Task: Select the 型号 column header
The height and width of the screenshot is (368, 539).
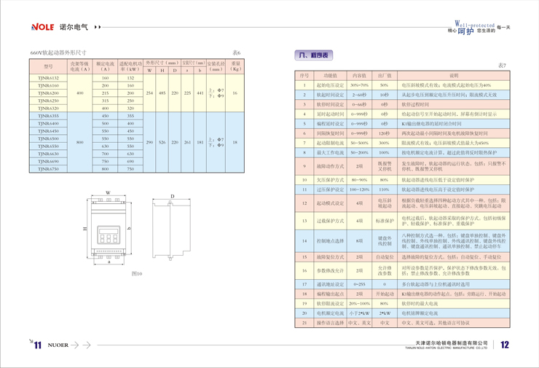Action: (x=48, y=67)
